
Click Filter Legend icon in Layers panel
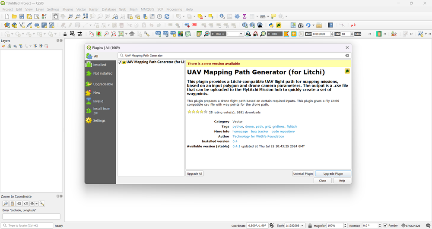pyautogui.click(x=21, y=46)
